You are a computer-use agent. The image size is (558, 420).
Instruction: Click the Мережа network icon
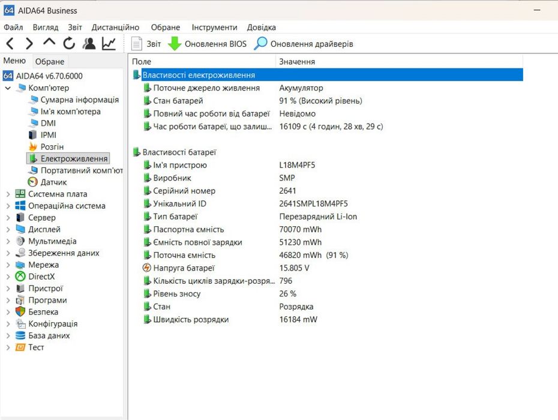(20, 265)
